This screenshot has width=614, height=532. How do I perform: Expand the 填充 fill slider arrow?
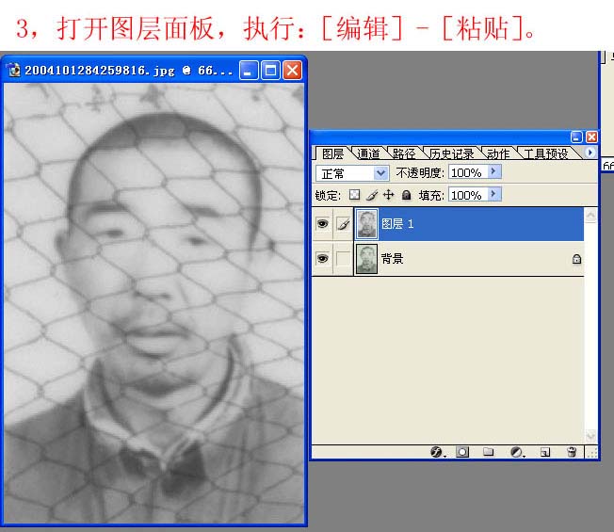[494, 195]
